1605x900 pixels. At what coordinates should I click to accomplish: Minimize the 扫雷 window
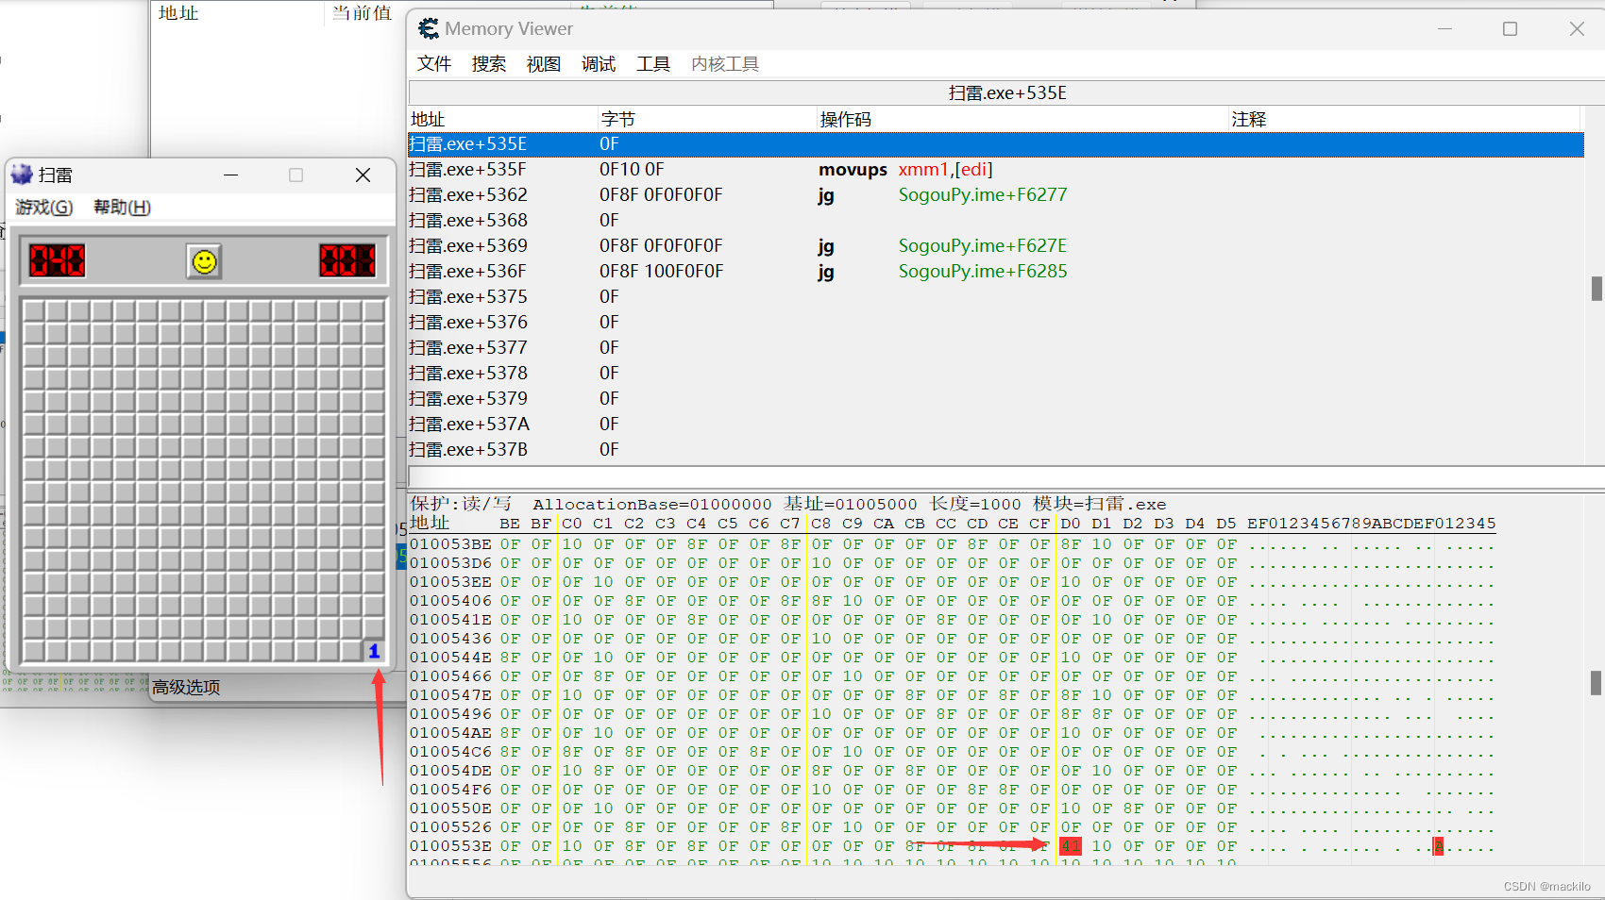[230, 175]
